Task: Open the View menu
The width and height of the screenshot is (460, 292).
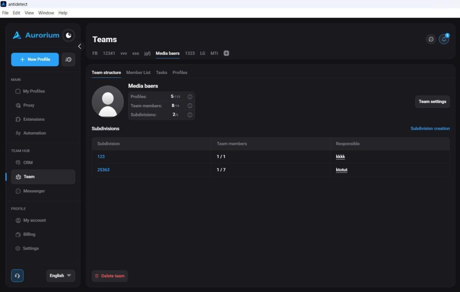Action: pos(29,13)
